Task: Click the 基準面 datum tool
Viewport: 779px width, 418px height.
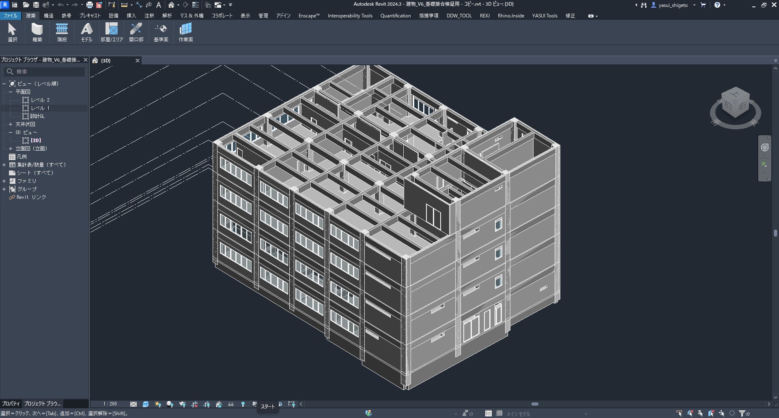Action: [161, 32]
